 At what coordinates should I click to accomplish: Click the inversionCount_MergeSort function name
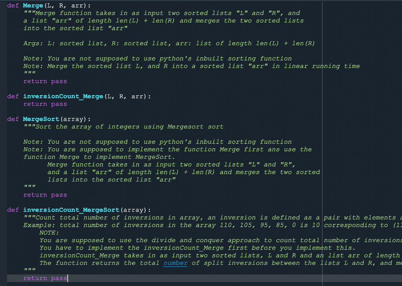(70, 210)
